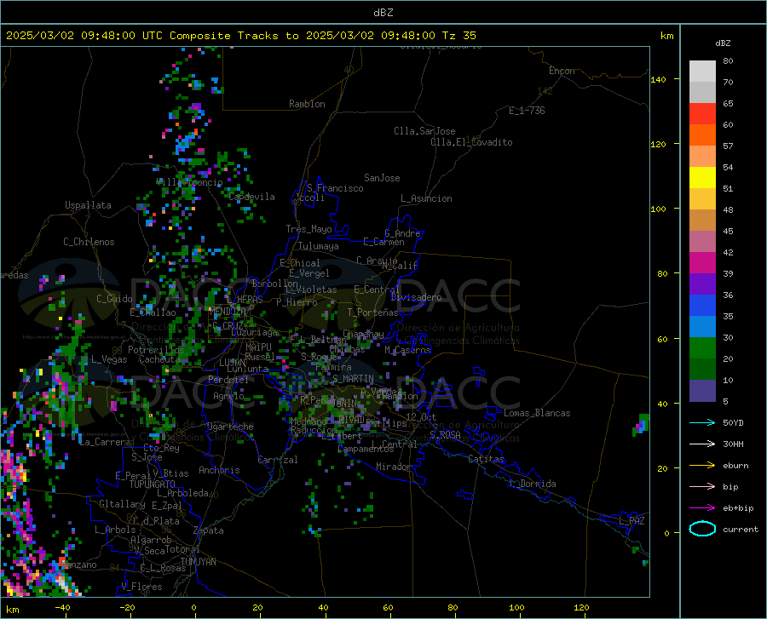Click the cyan 50YD arrow legend icon
Viewport: 767px width, 619px height.
tap(702, 422)
